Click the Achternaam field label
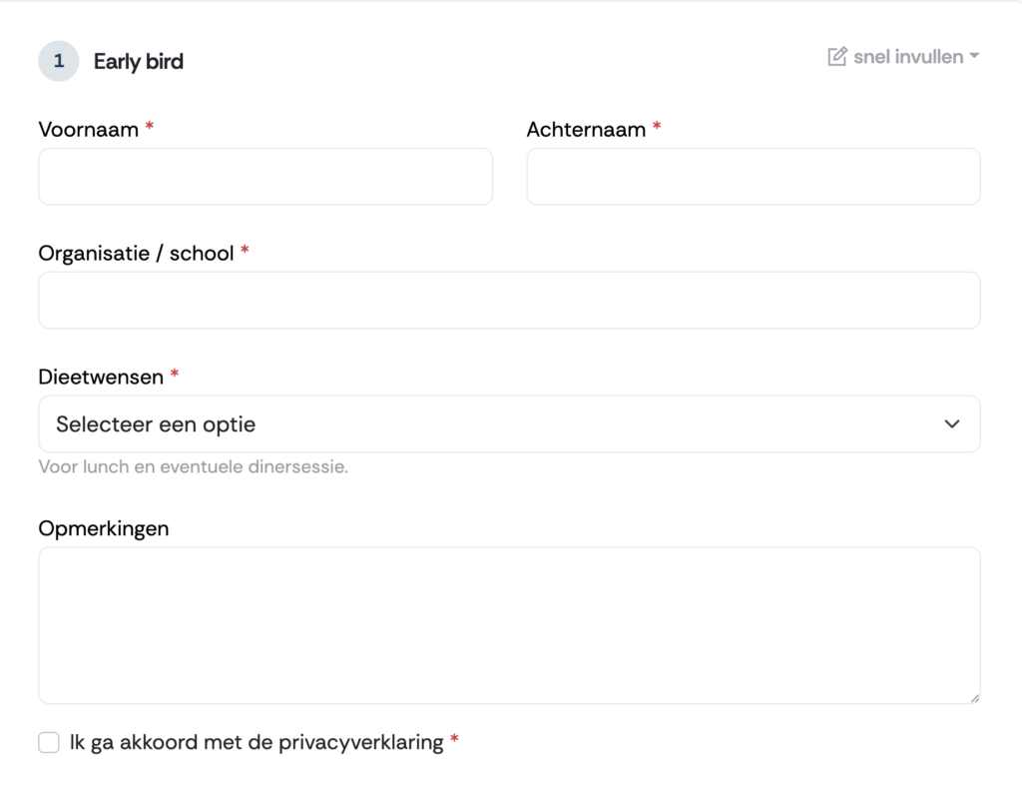 click(x=586, y=129)
